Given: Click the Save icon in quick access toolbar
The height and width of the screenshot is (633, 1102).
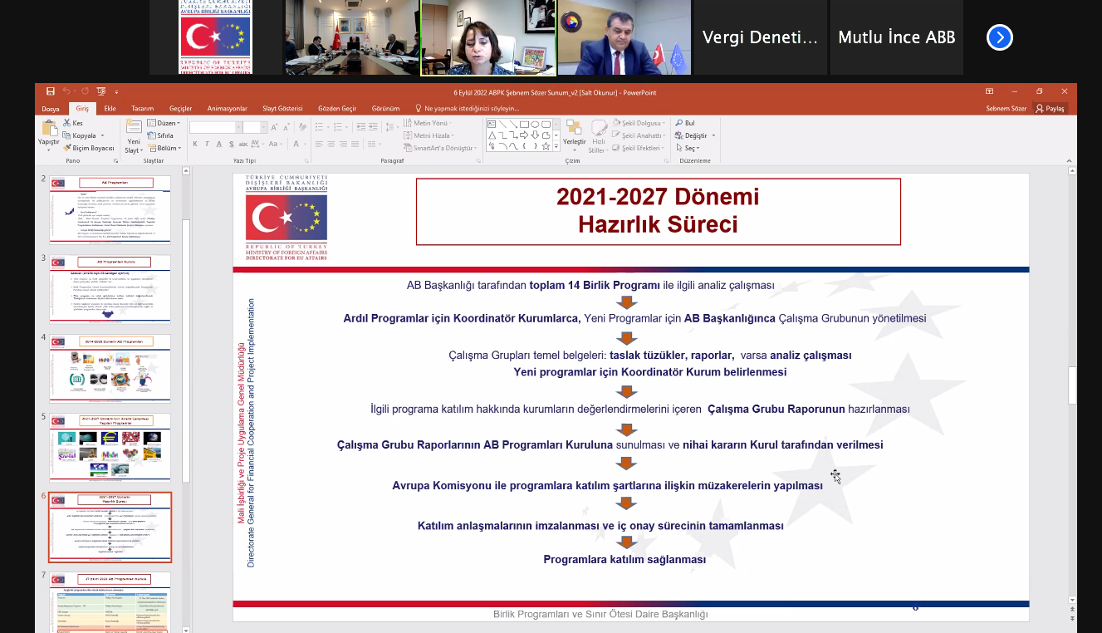Looking at the screenshot, I should 51,91.
